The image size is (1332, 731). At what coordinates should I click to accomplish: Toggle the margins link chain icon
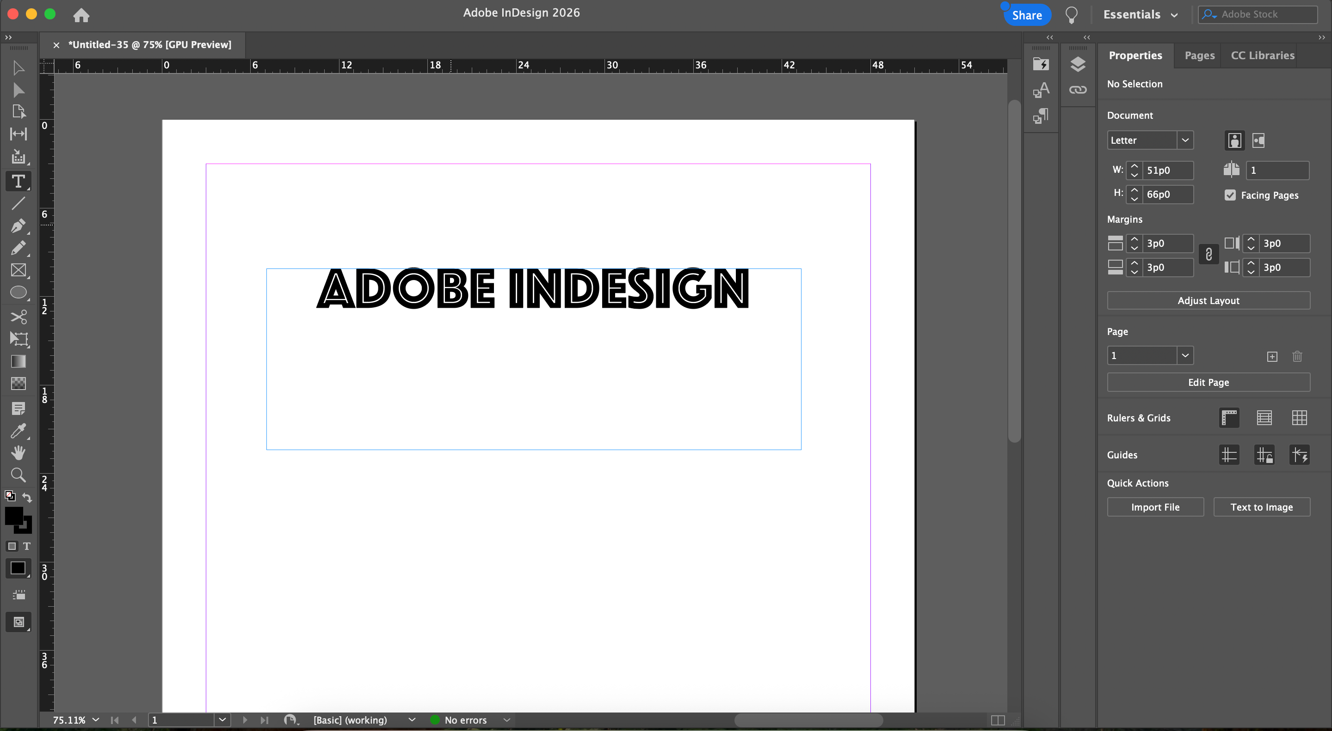click(1209, 255)
